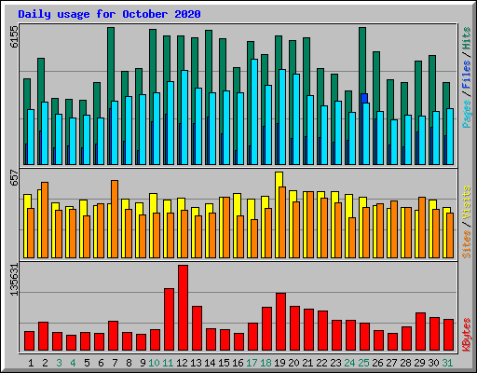Click the 'Hits' legend label
477x373 pixels.
(466, 38)
